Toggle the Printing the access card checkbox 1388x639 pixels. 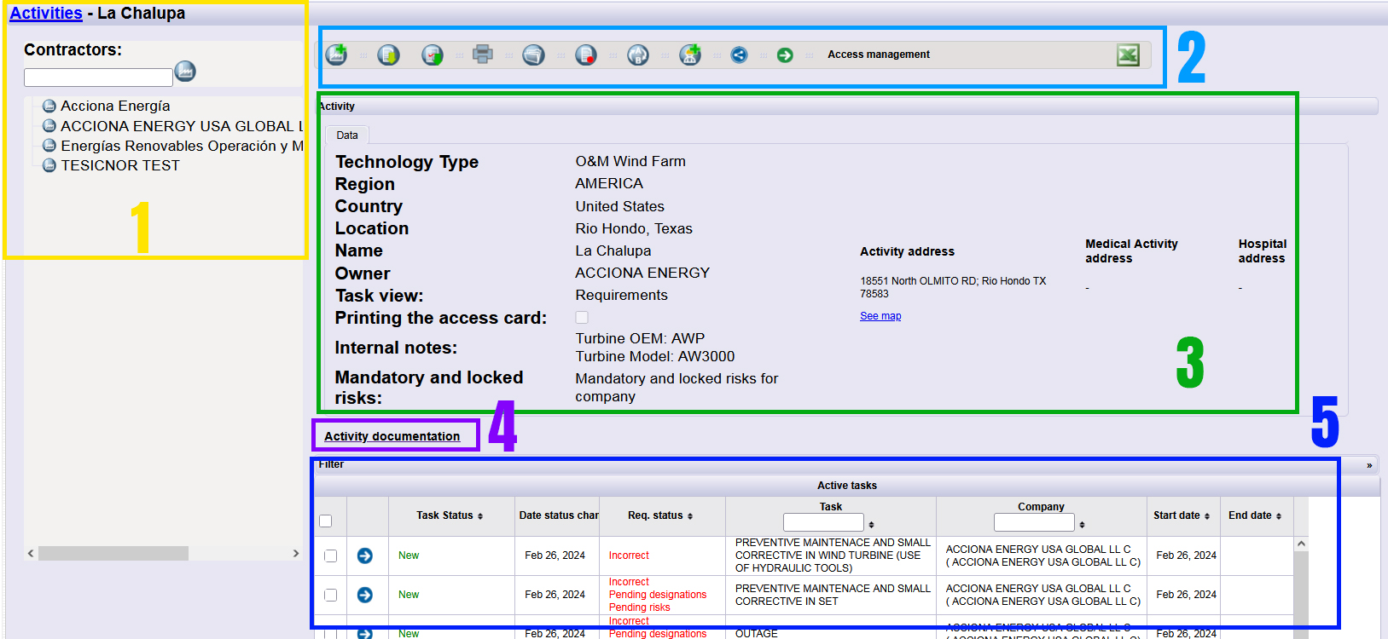[582, 317]
